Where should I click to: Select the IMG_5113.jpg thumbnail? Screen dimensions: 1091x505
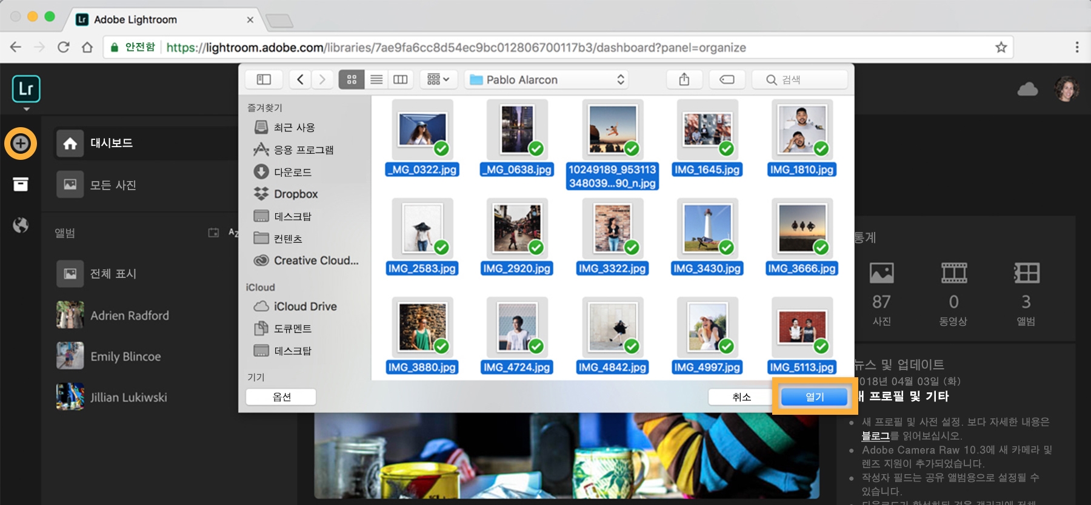tap(802, 327)
